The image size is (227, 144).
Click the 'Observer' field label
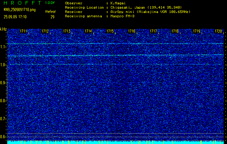coord(74,3)
